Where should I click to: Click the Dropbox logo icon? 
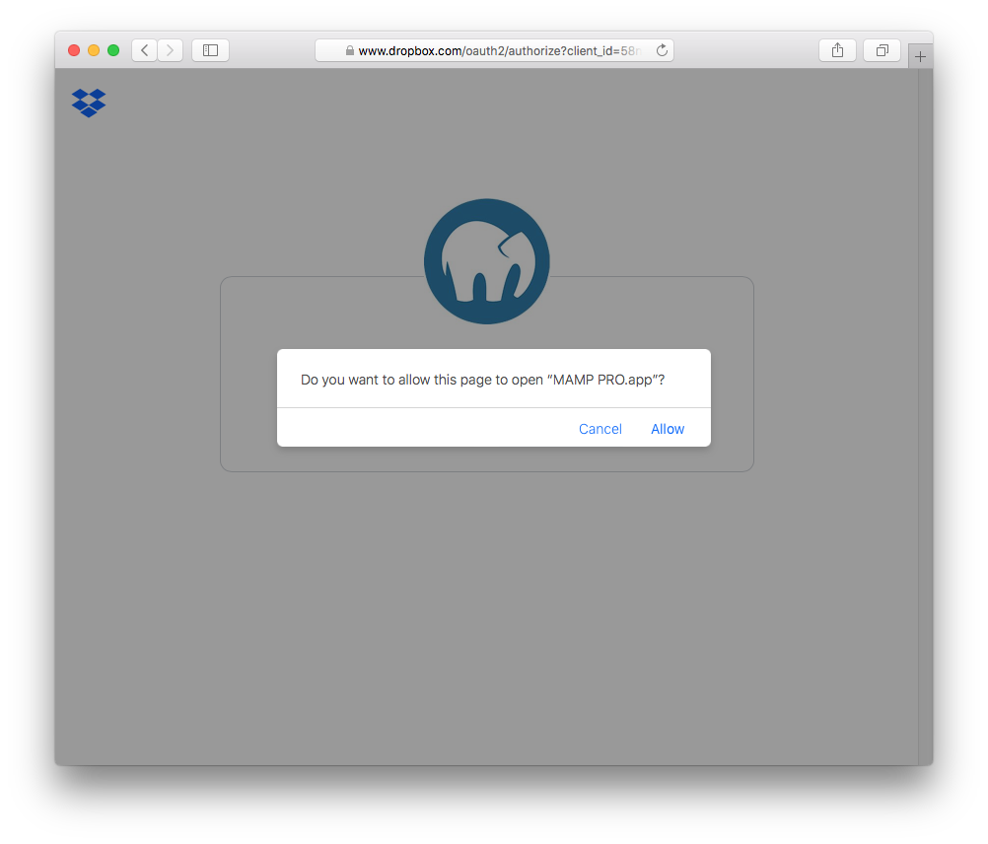click(88, 103)
